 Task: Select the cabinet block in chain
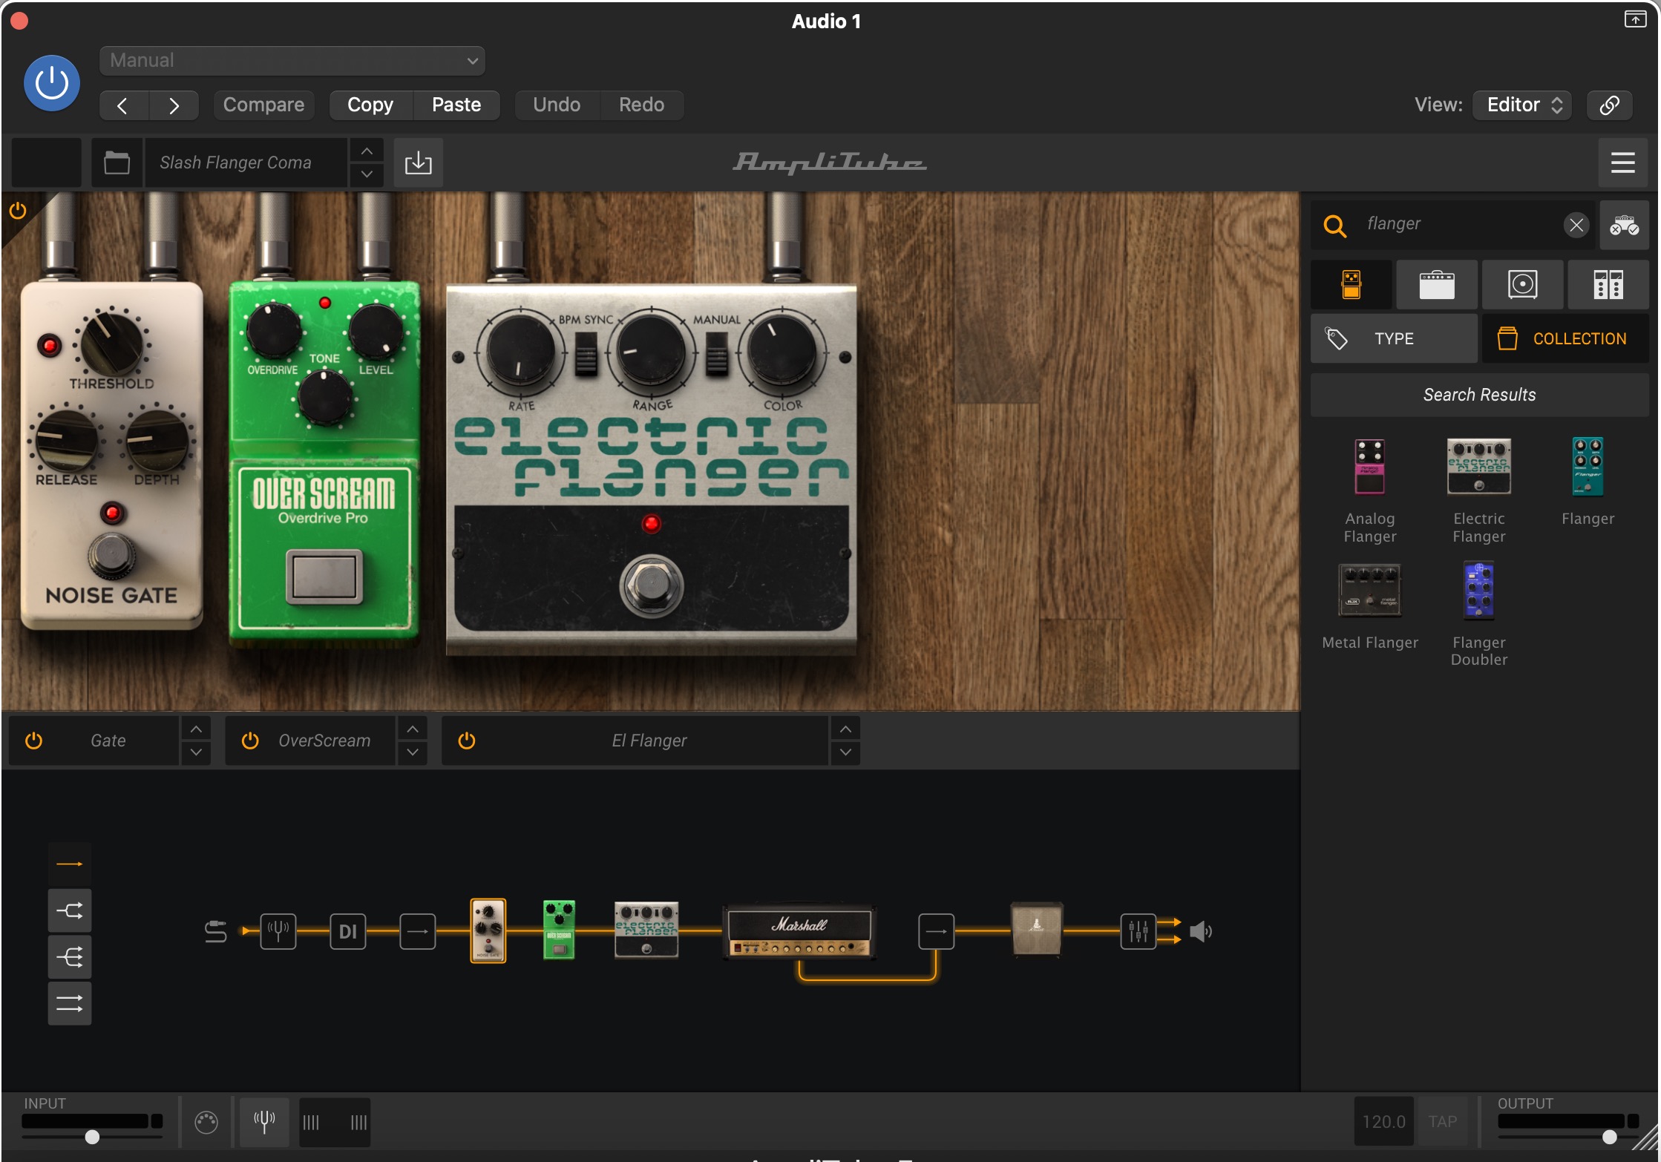pyautogui.click(x=1037, y=929)
